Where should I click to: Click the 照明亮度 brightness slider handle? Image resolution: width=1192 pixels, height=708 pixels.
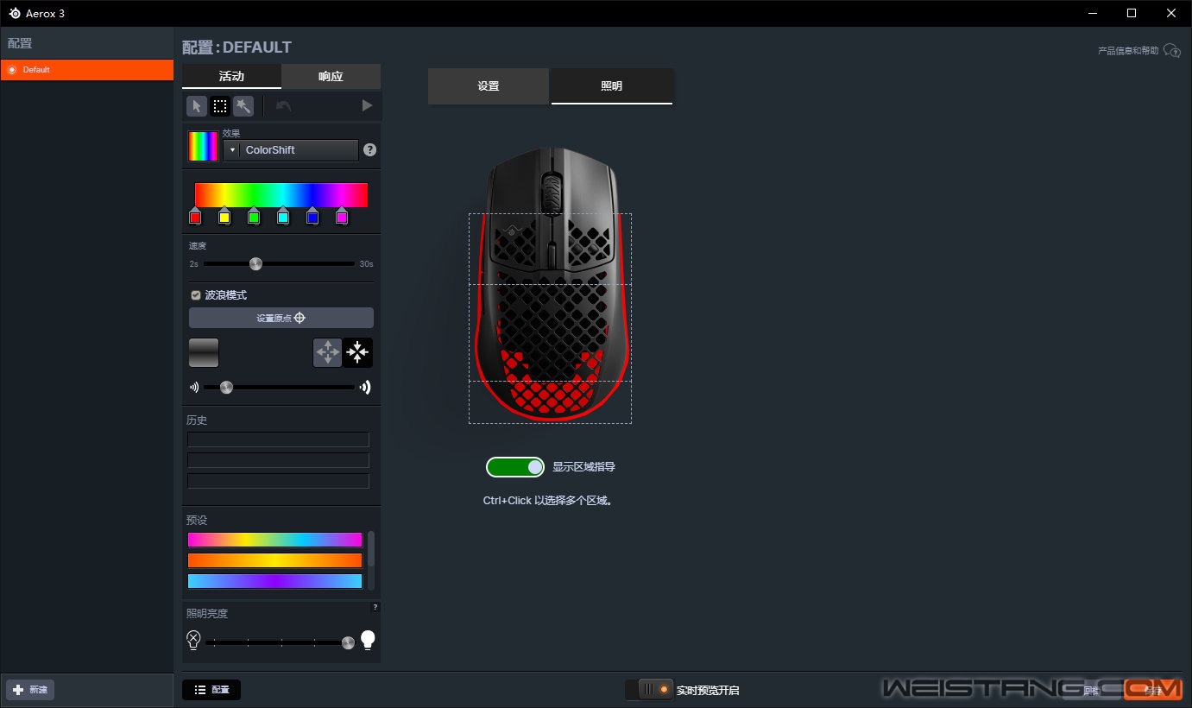(x=348, y=642)
